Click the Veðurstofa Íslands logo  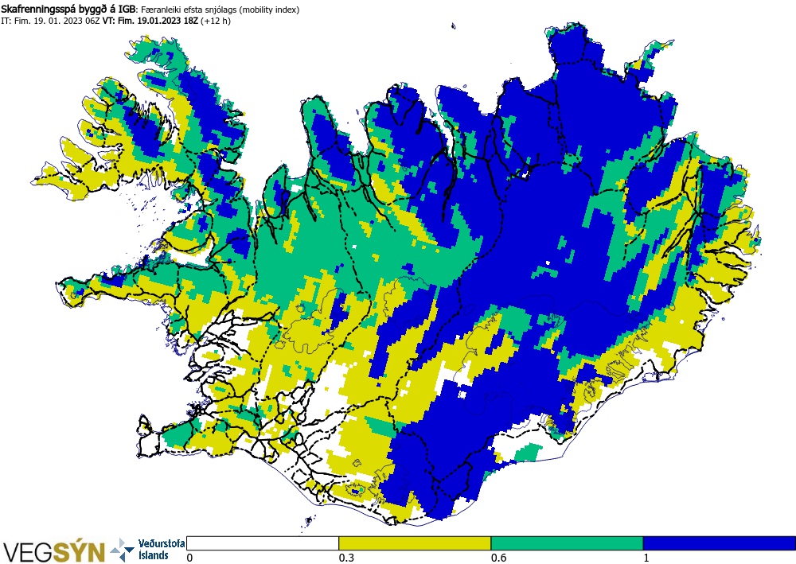pyautogui.click(x=146, y=550)
